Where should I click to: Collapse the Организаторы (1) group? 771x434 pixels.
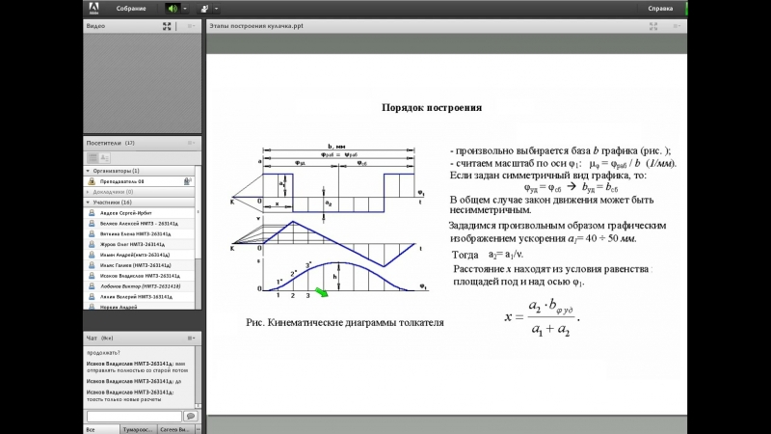point(88,171)
